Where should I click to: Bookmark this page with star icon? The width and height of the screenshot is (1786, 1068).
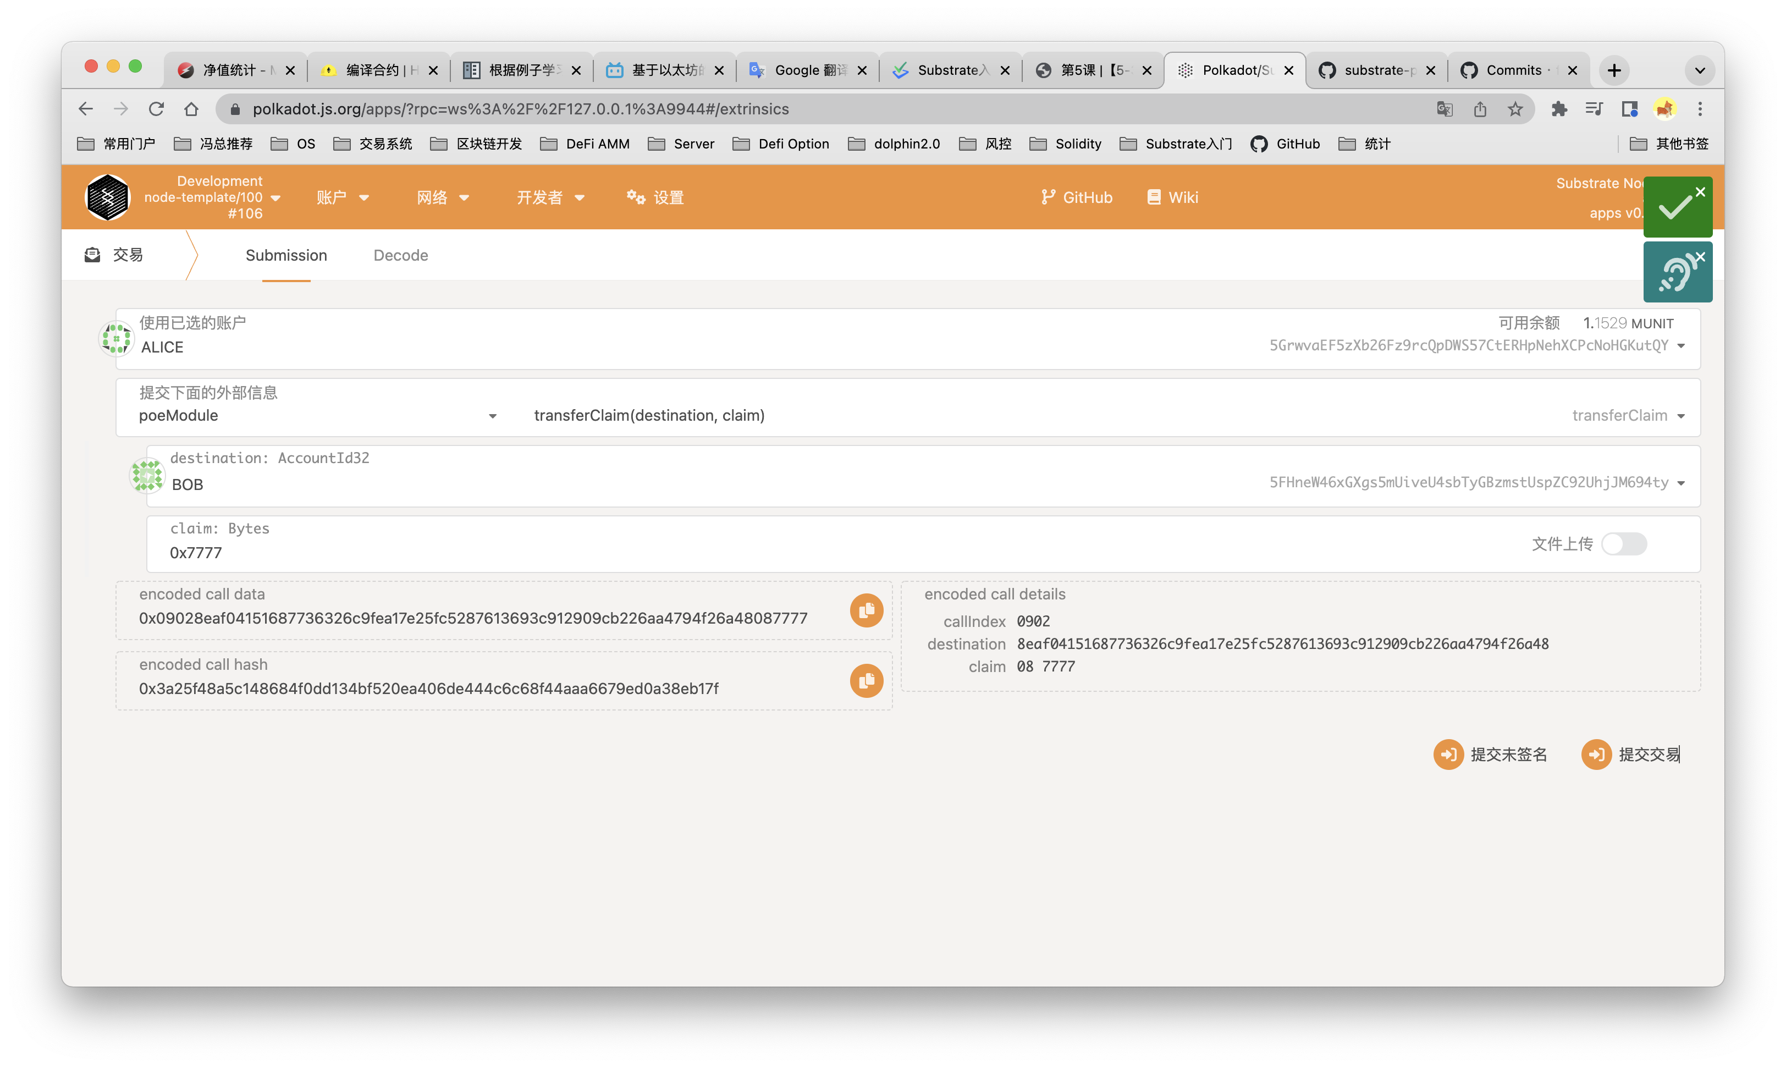click(1515, 109)
